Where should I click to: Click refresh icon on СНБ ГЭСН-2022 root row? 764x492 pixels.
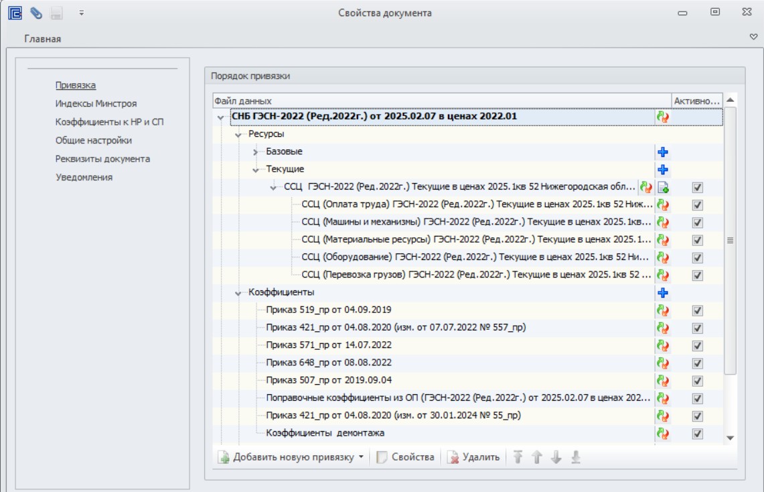pos(663,117)
